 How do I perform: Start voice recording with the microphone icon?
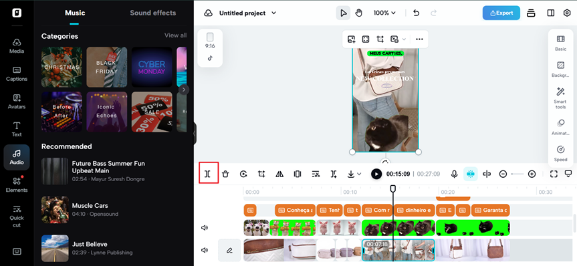pyautogui.click(x=455, y=174)
